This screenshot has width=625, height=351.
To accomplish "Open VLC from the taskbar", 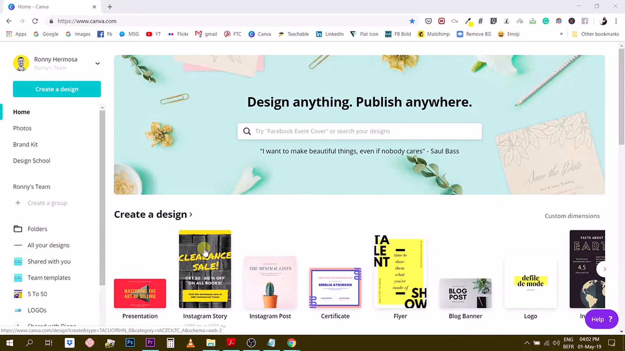I will [x=190, y=343].
